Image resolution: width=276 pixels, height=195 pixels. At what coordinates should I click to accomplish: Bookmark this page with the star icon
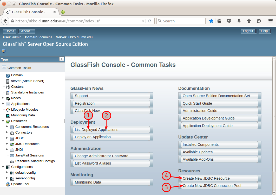[211, 21]
